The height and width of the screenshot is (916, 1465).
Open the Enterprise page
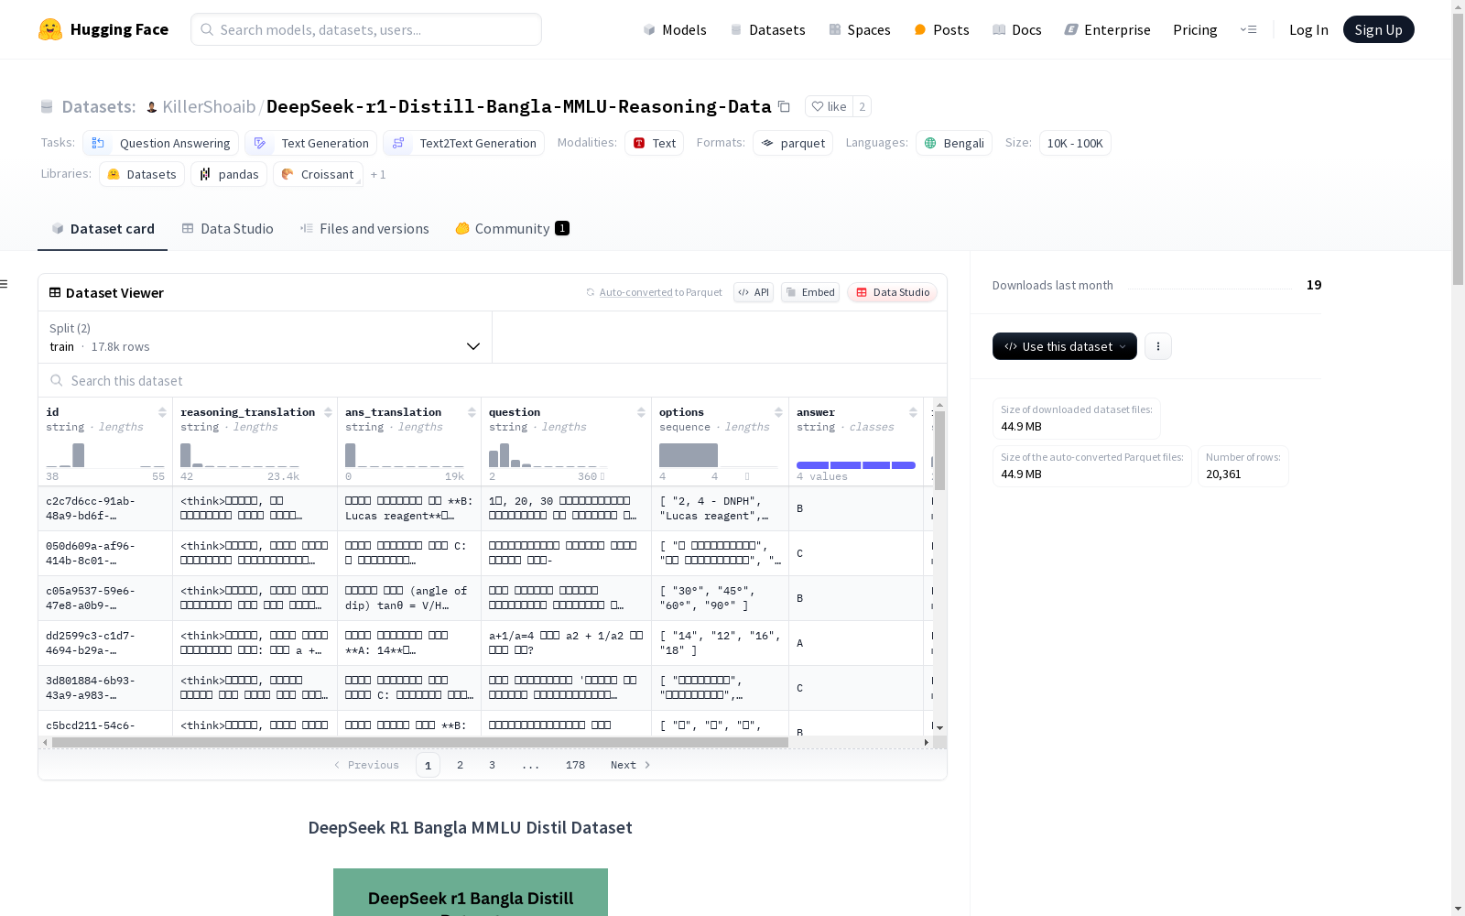1108,29
